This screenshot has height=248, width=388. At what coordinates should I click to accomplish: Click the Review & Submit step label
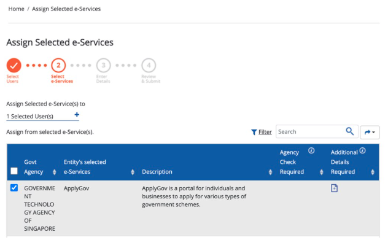[x=150, y=79]
